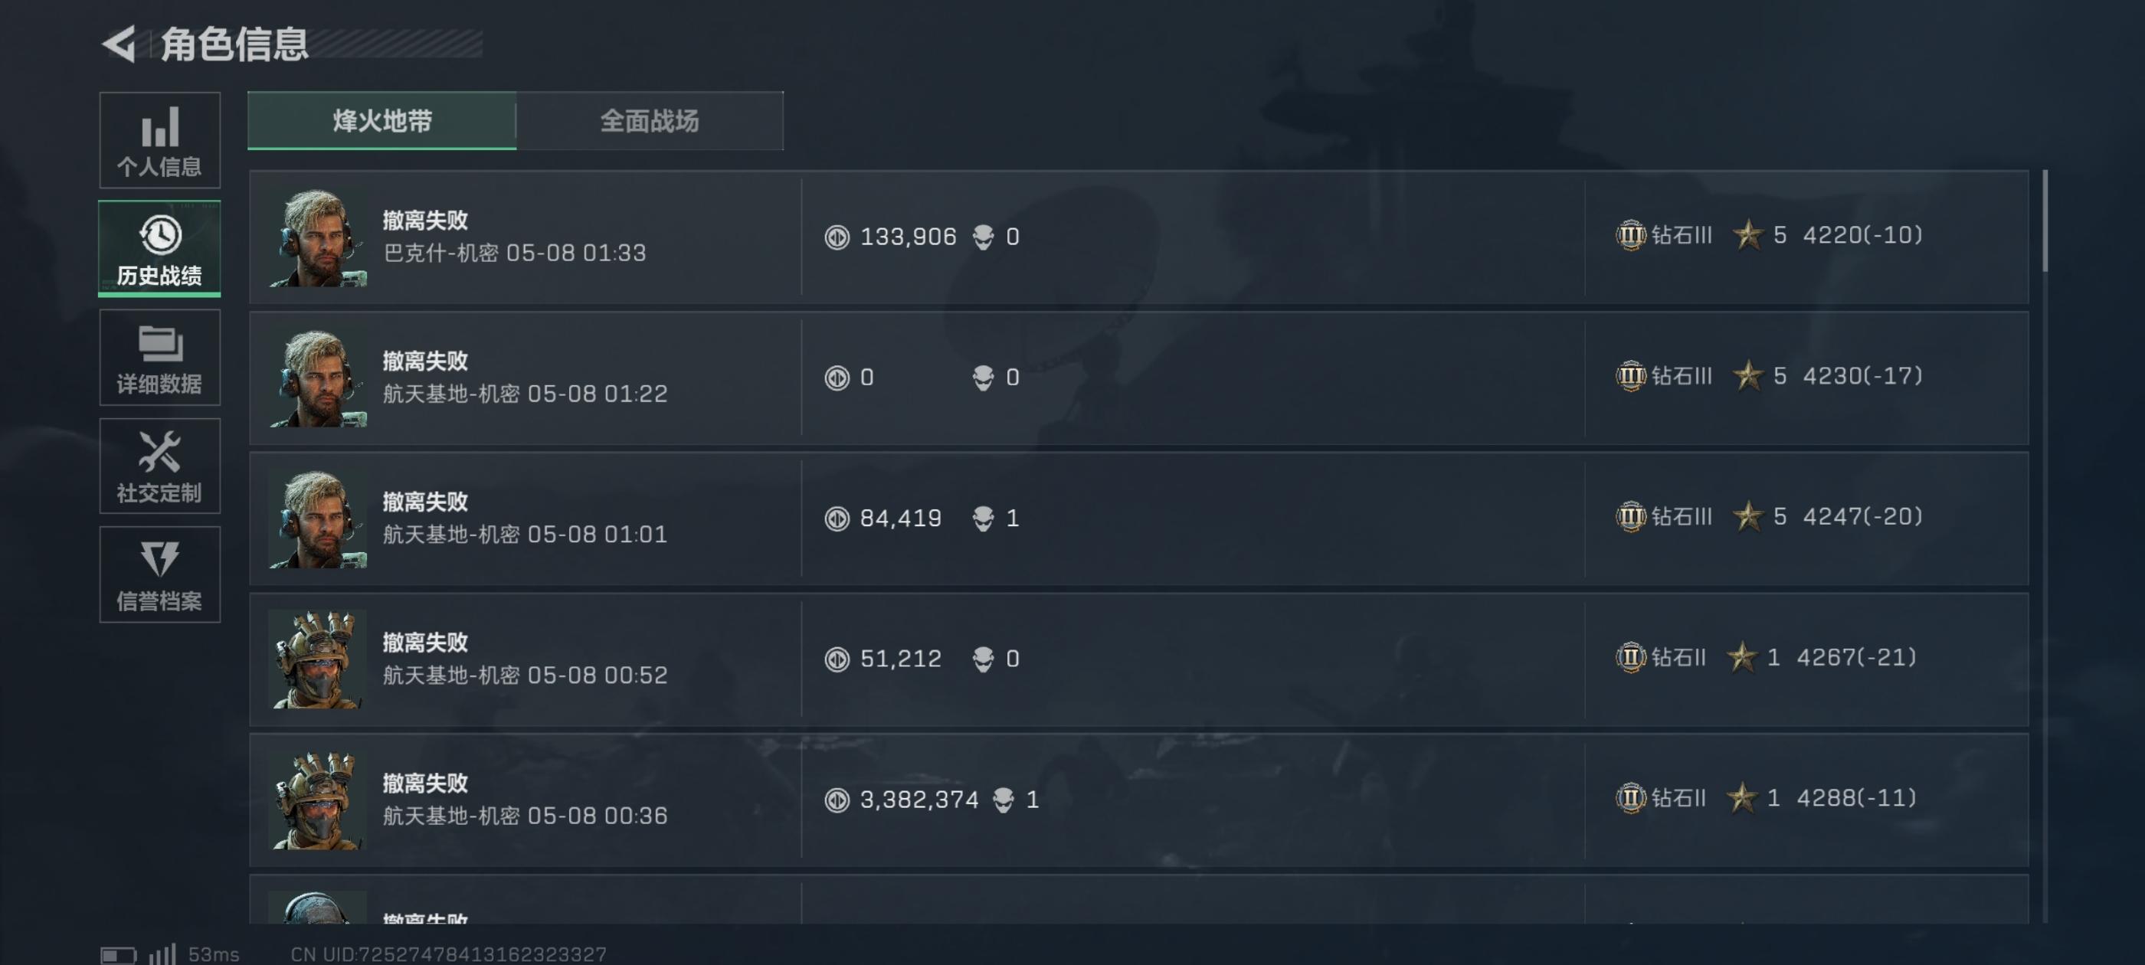Switch to the 烽火地带 tab
Viewport: 2145px width, 965px height.
pyautogui.click(x=382, y=121)
